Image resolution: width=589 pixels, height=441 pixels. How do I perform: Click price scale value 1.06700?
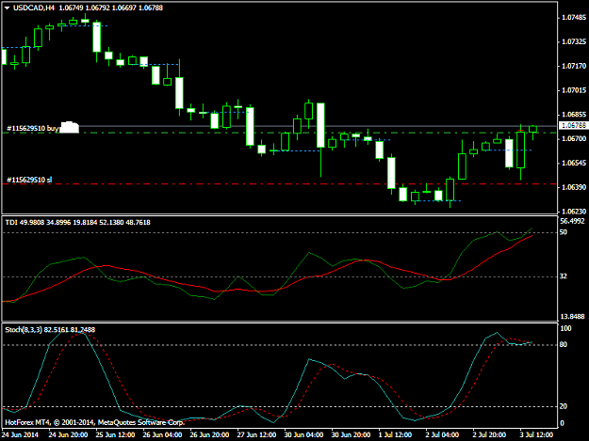click(x=574, y=138)
